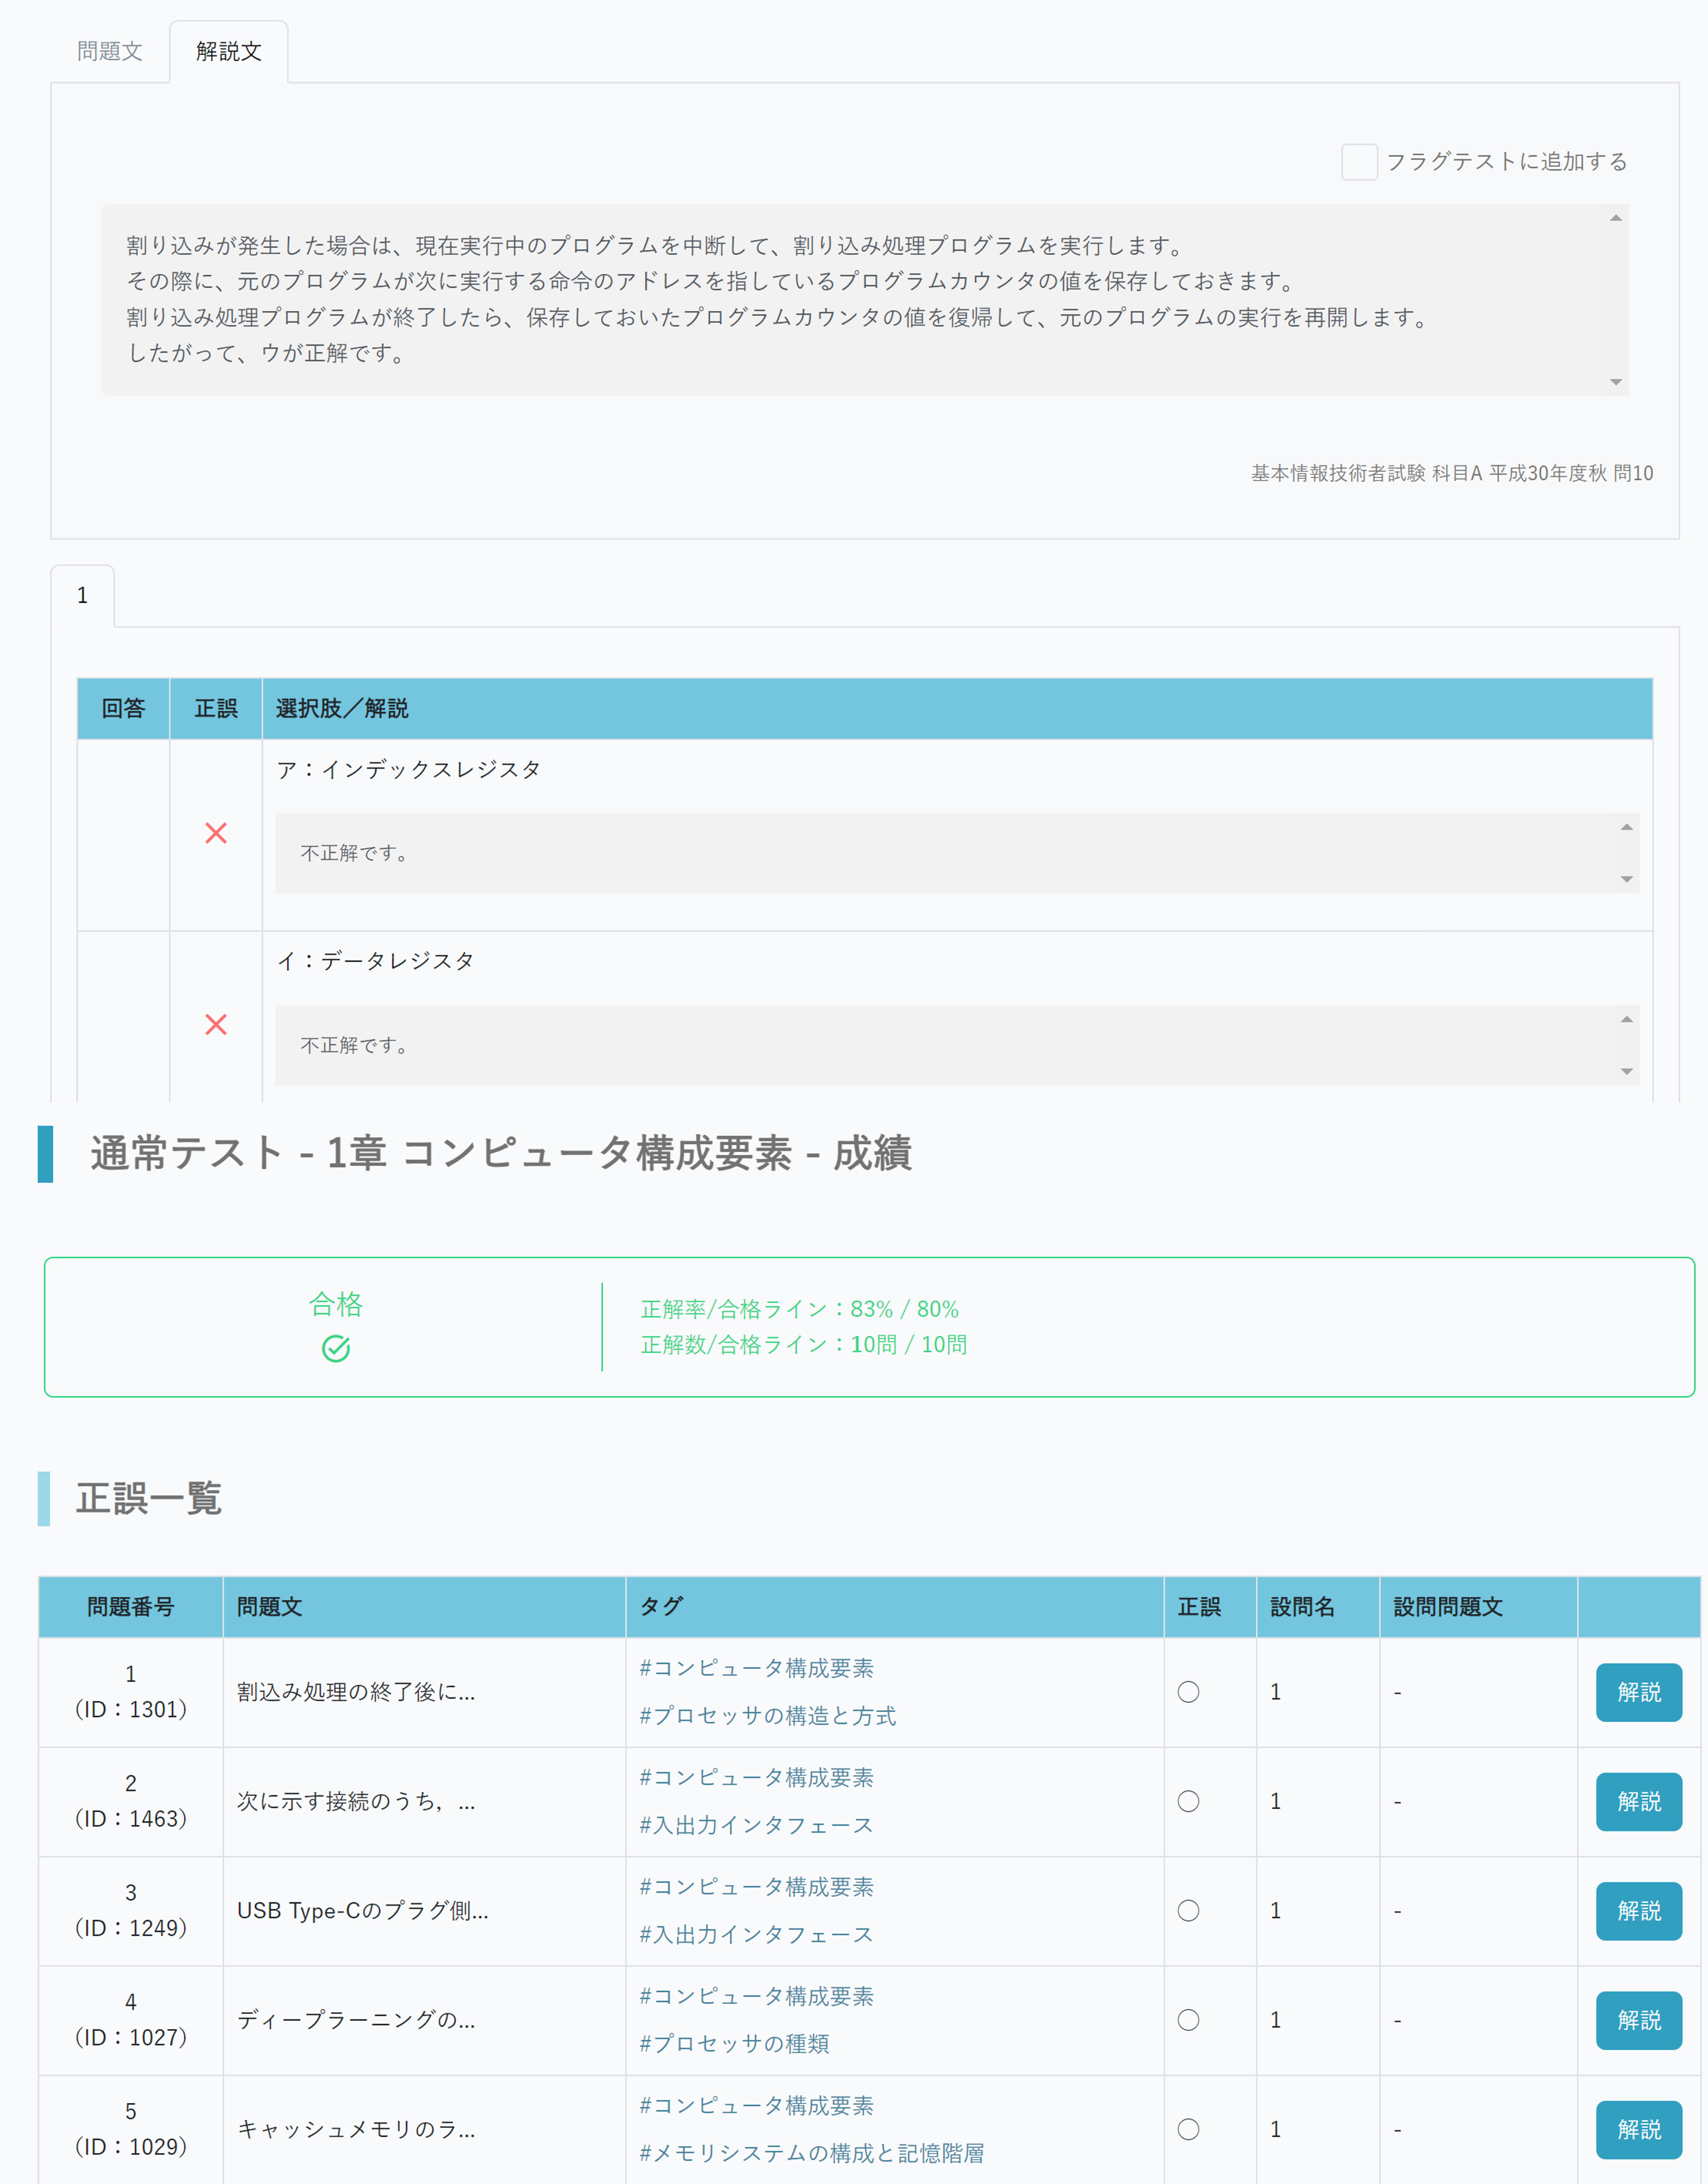The height and width of the screenshot is (2184, 1708).
Task: Open 解説 for question ID 1301
Action: (x=1639, y=1692)
